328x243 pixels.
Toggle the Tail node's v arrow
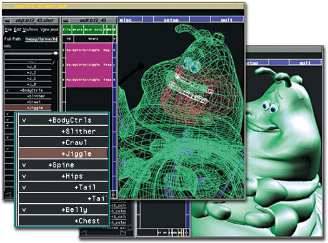tap(24, 188)
